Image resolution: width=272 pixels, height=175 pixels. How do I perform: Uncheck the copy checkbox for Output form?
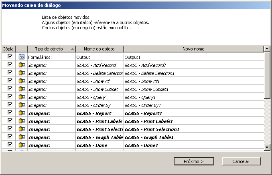(x=10, y=56)
